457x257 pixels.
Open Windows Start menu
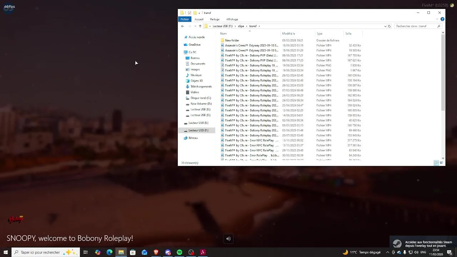(x=6, y=252)
